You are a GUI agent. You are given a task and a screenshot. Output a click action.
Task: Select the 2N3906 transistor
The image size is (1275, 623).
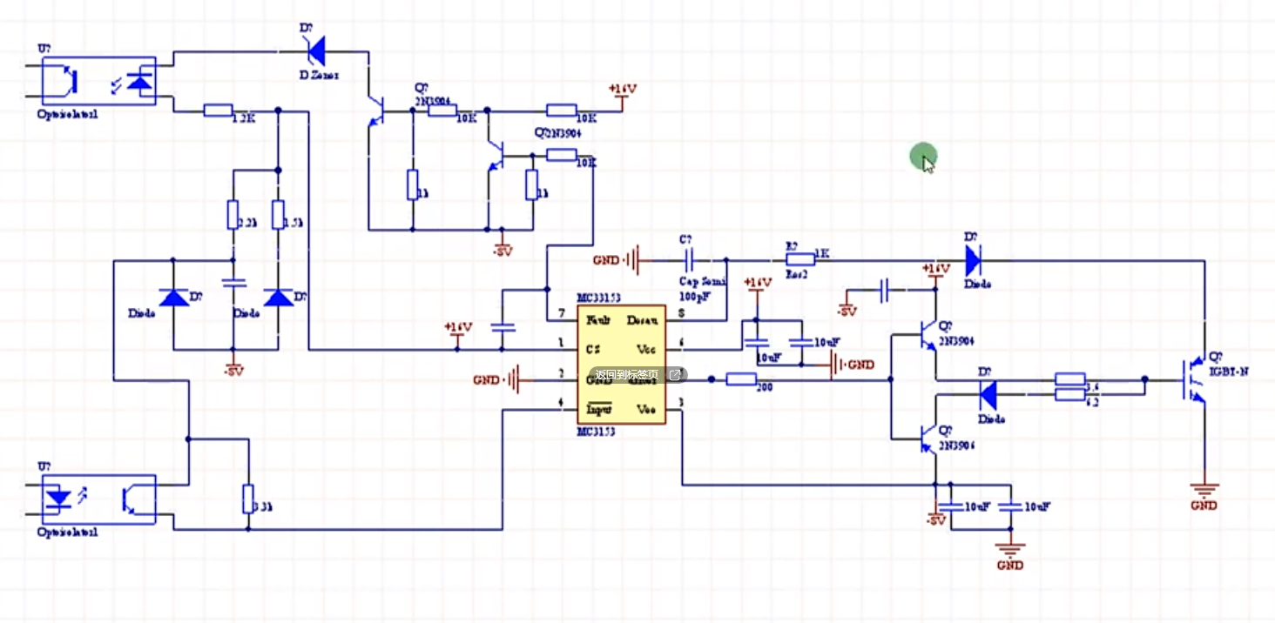(928, 439)
